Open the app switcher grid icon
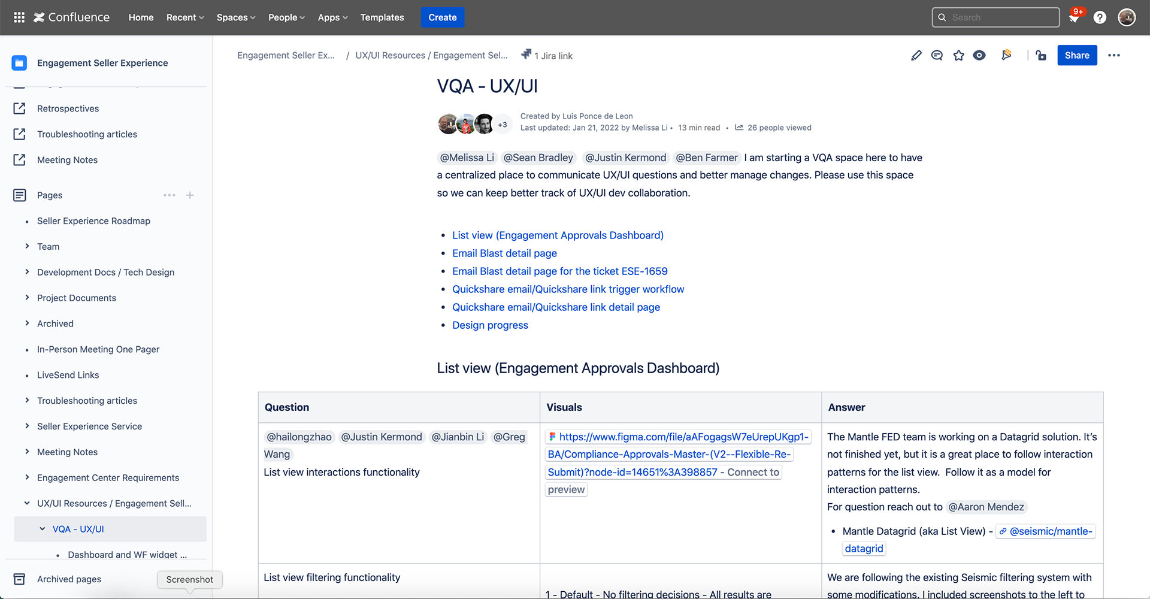Image resolution: width=1150 pixels, height=599 pixels. tap(19, 17)
